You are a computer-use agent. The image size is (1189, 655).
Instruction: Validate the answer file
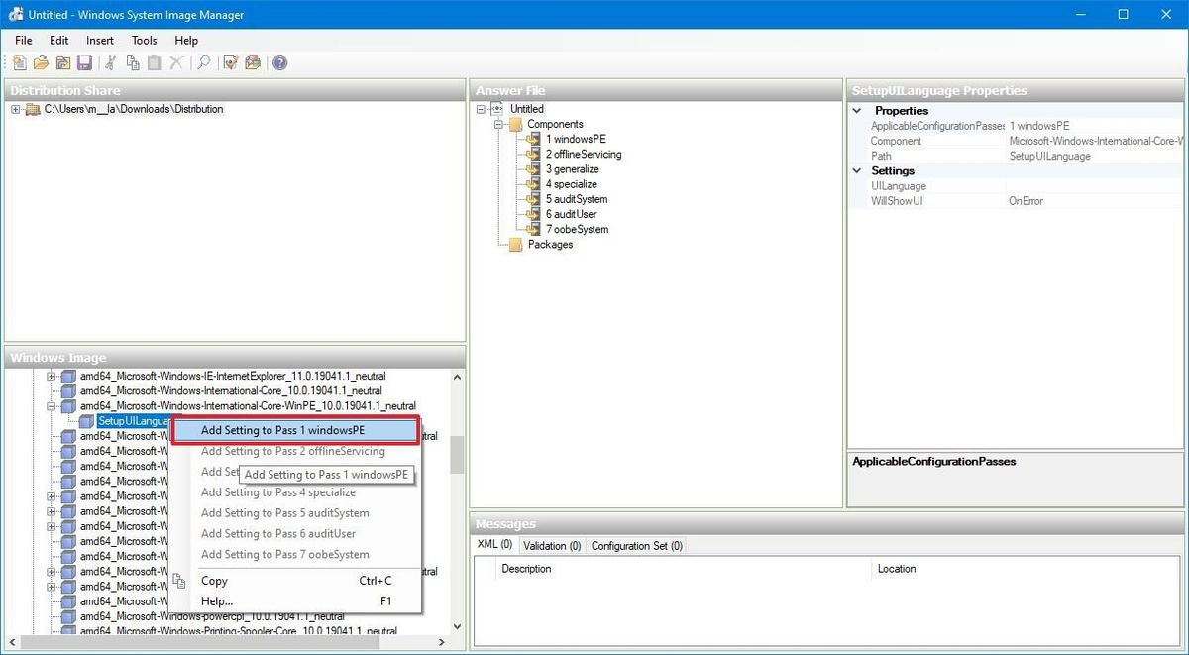(x=229, y=62)
